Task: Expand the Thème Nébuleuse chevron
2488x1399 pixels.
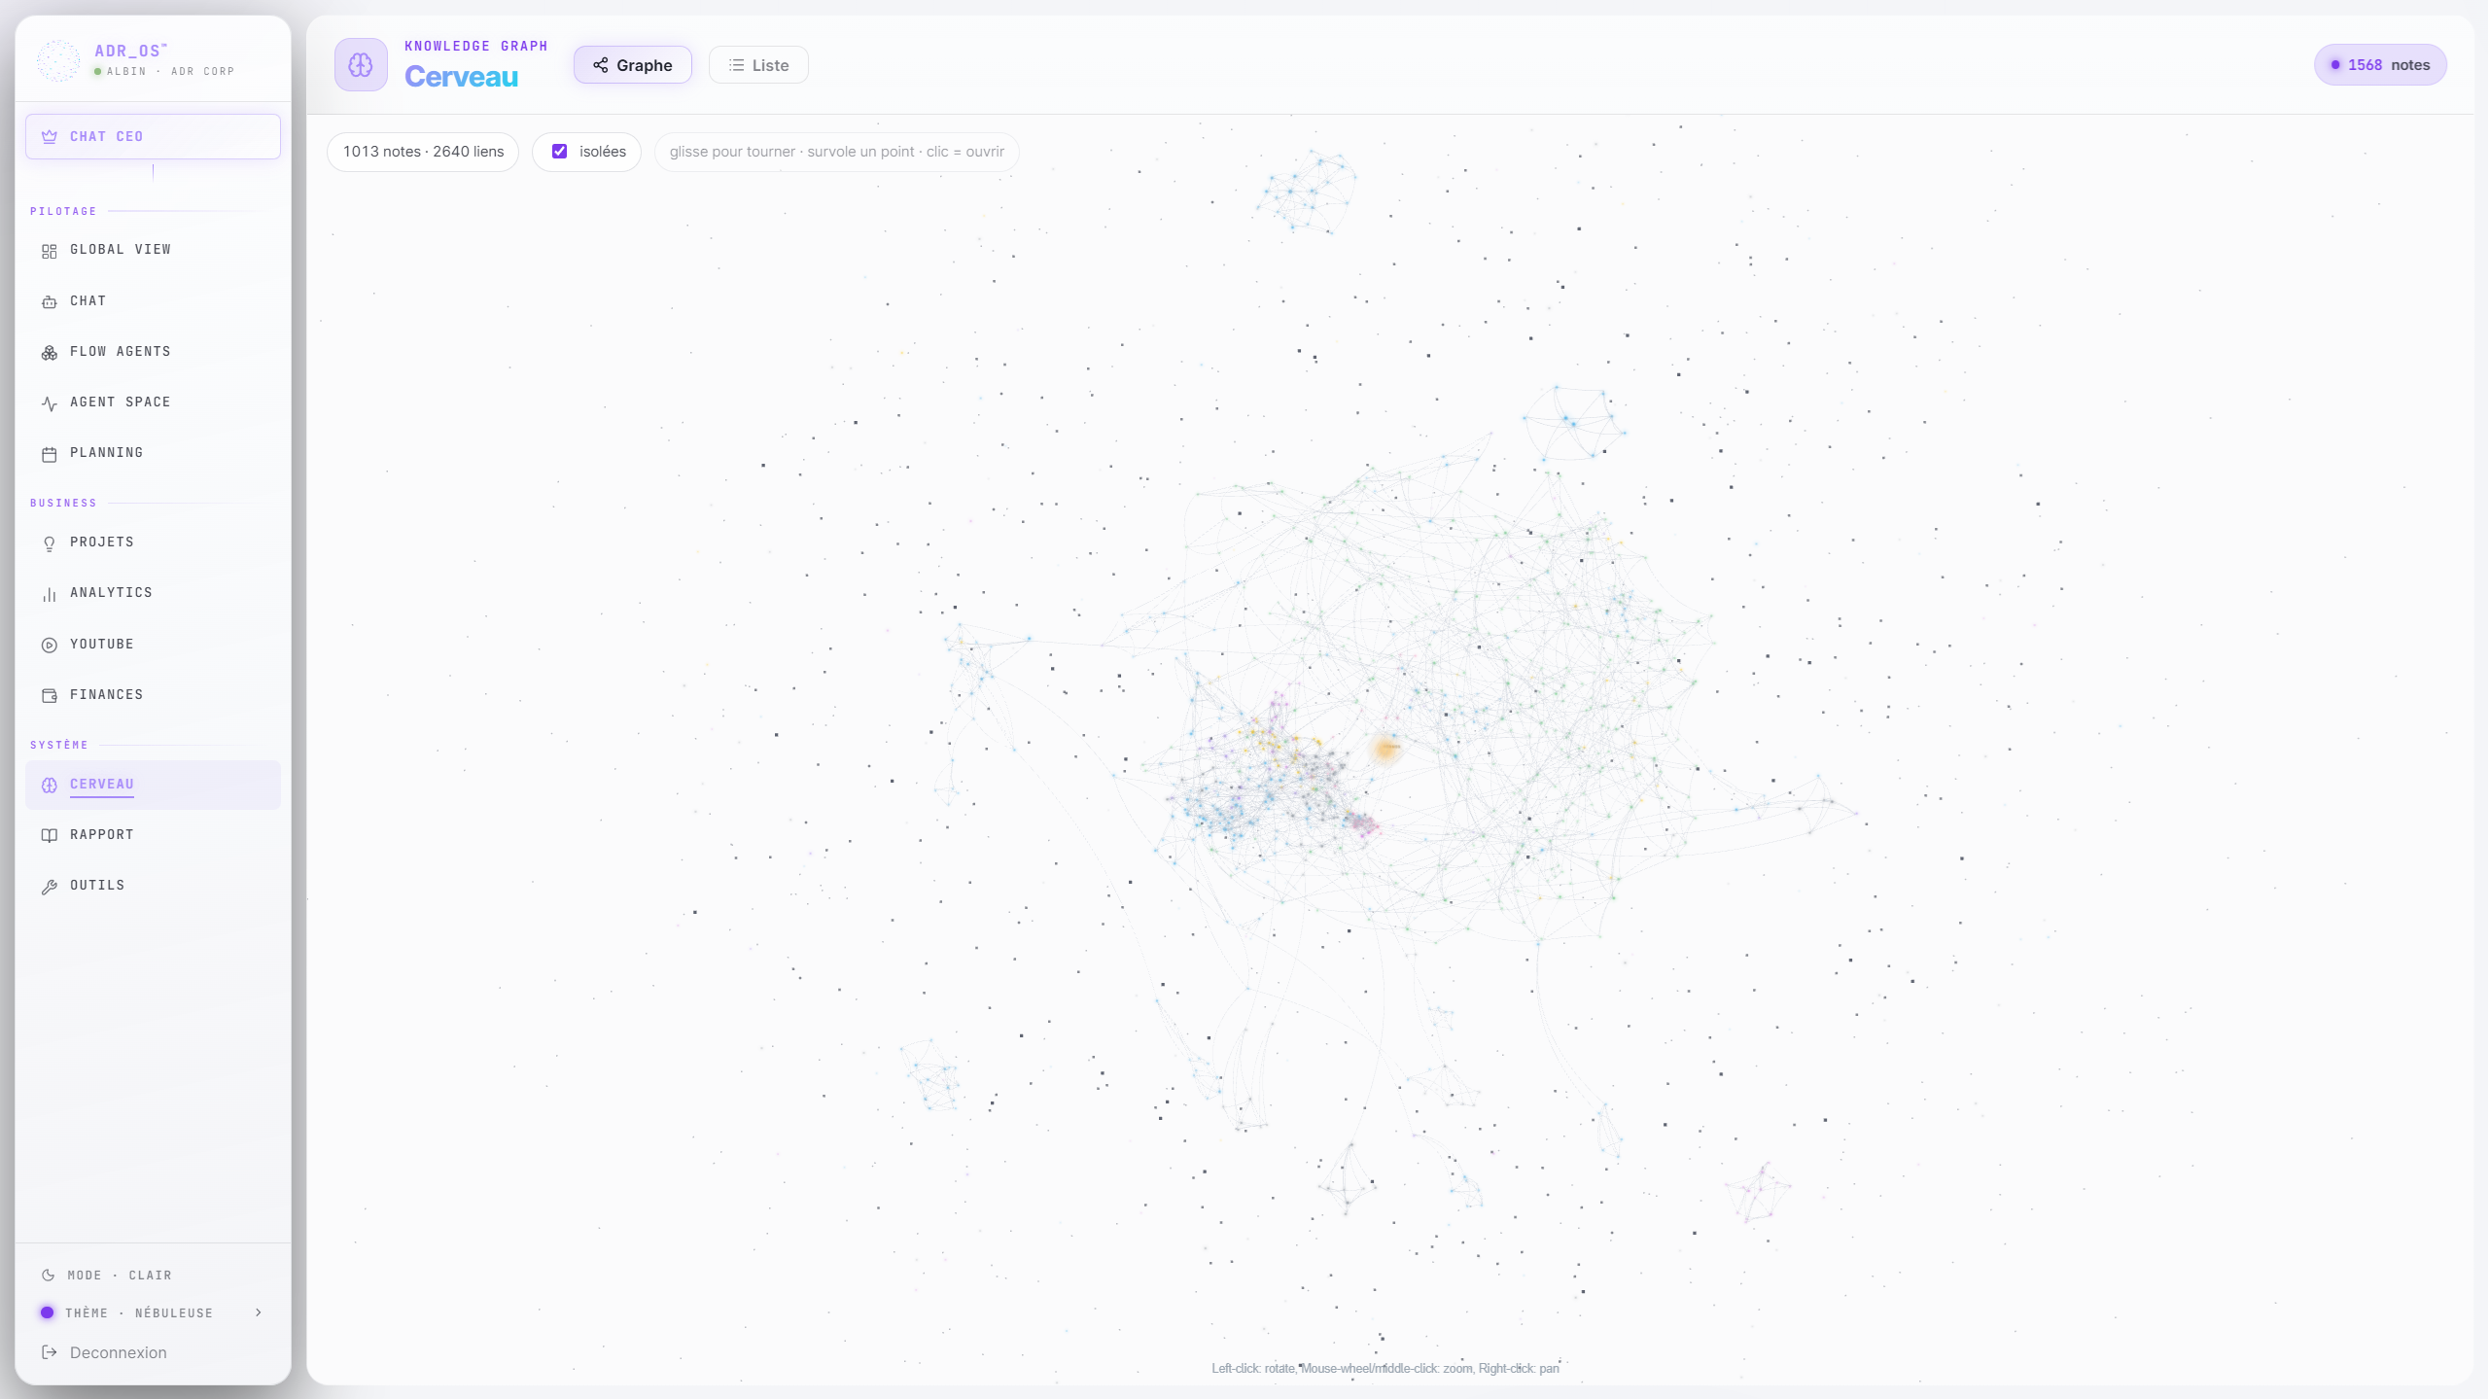Action: (x=259, y=1312)
